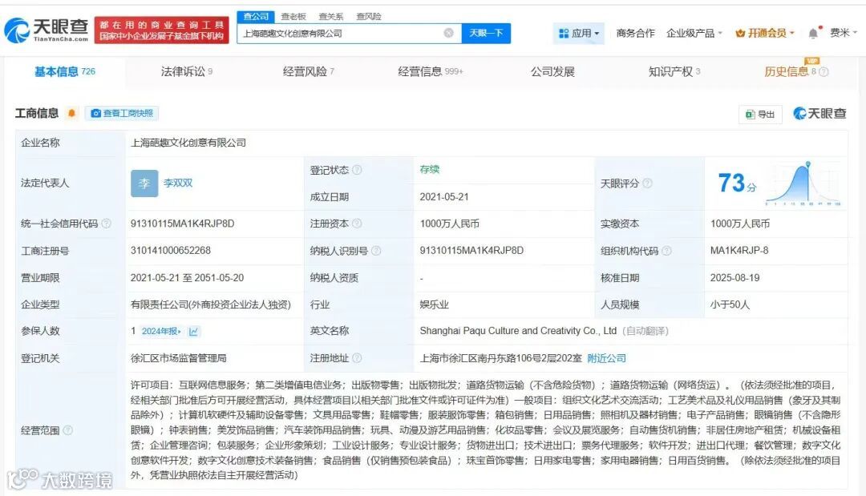This screenshot has width=866, height=496.
Task: Click the orange alert bell beside 工商信息
Action: coord(71,113)
